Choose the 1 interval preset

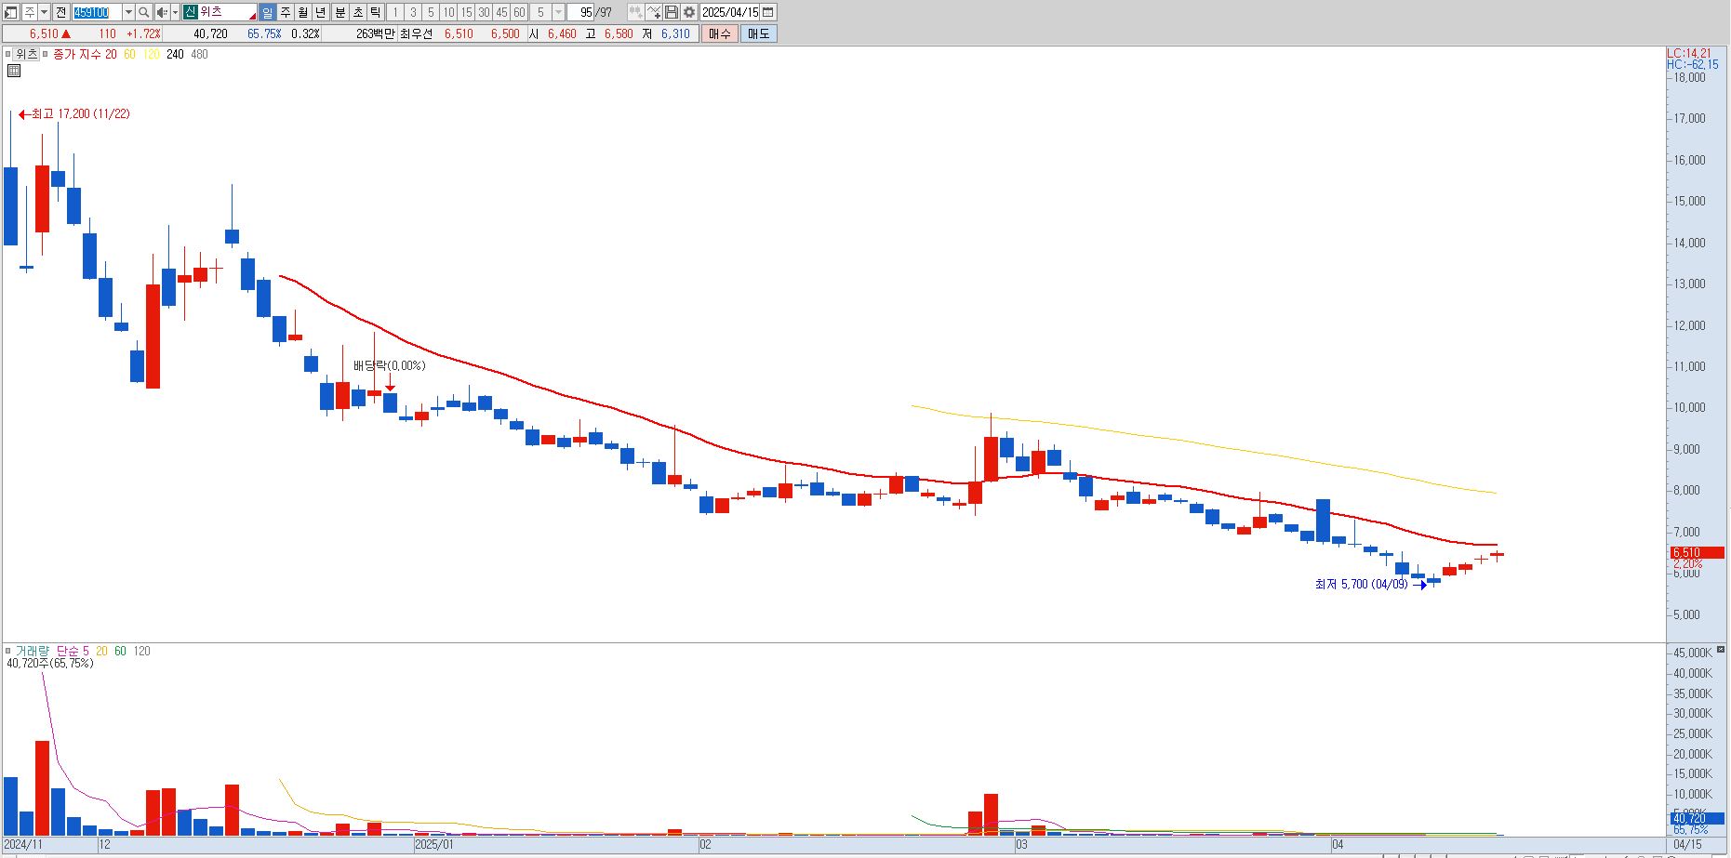click(x=395, y=12)
